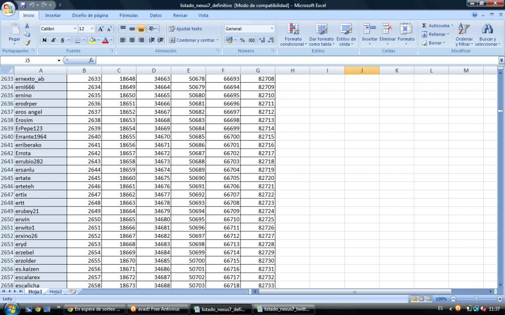505x315 pixels.
Task: Click the zoom slider in status bar
Action: pos(475,299)
